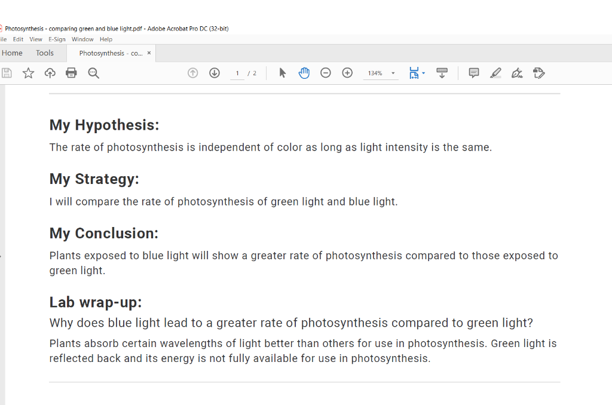Click paragraph starting 'Plants absorb certain wavelengths'
Screen dimensions: 612x405
click(x=303, y=351)
